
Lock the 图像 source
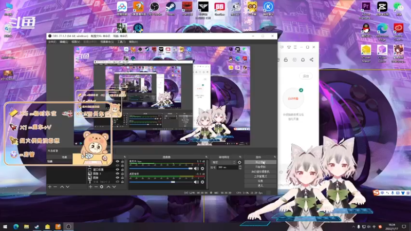pyautogui.click(x=122, y=178)
